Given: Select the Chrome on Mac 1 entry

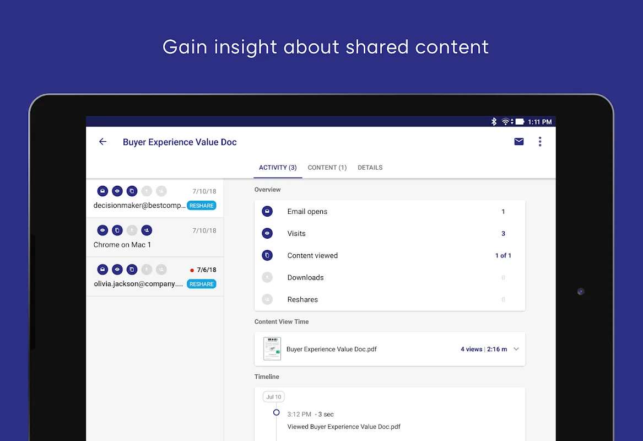Looking at the screenshot, I should 155,238.
